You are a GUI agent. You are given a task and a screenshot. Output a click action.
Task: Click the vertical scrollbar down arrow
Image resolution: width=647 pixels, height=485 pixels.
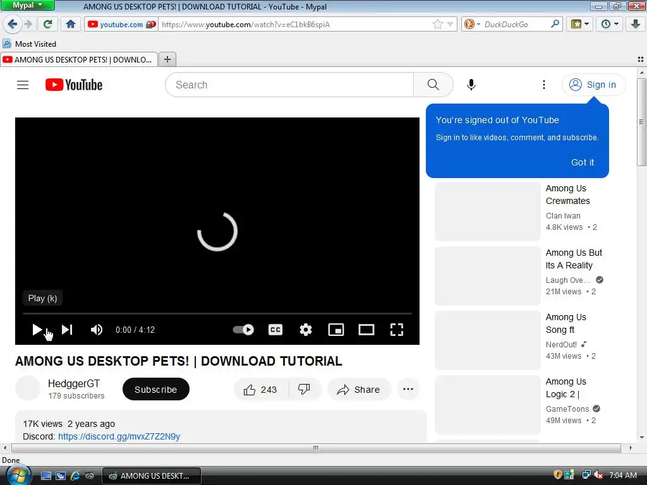coord(642,437)
